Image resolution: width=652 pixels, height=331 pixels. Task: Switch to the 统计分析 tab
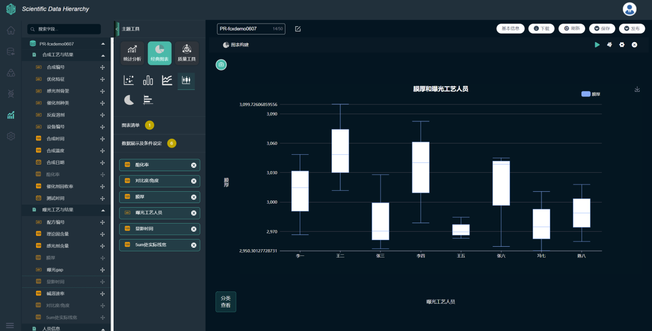coord(132,53)
